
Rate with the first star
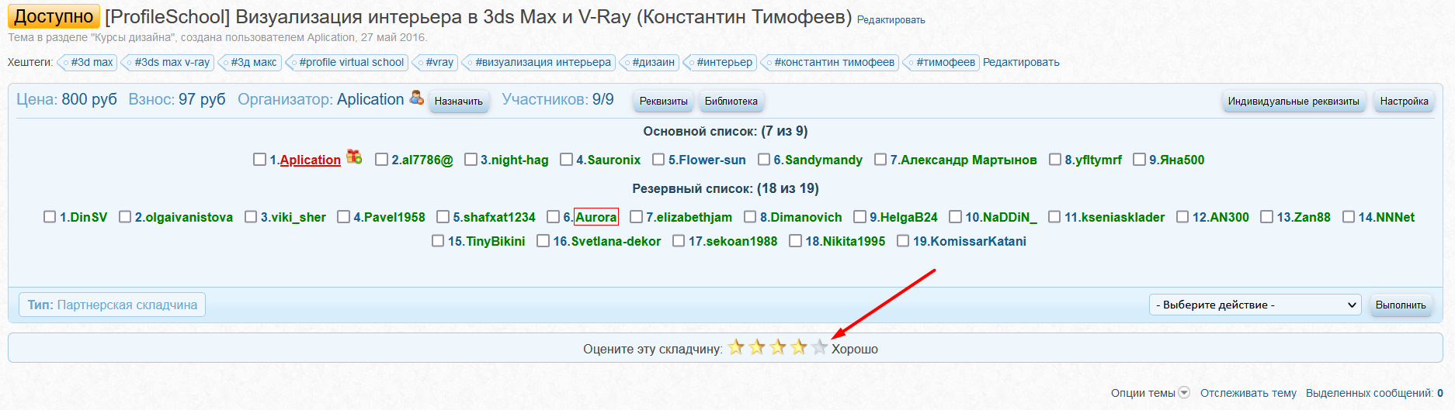(x=736, y=347)
